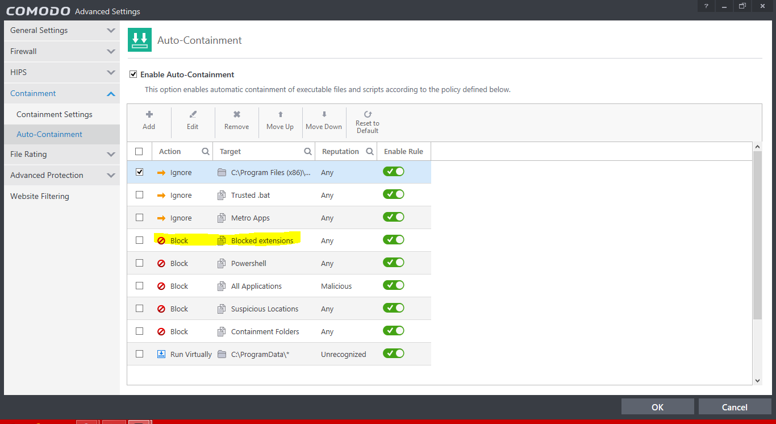
Task: Click the Add plus icon in toolbar
Action: (x=149, y=114)
